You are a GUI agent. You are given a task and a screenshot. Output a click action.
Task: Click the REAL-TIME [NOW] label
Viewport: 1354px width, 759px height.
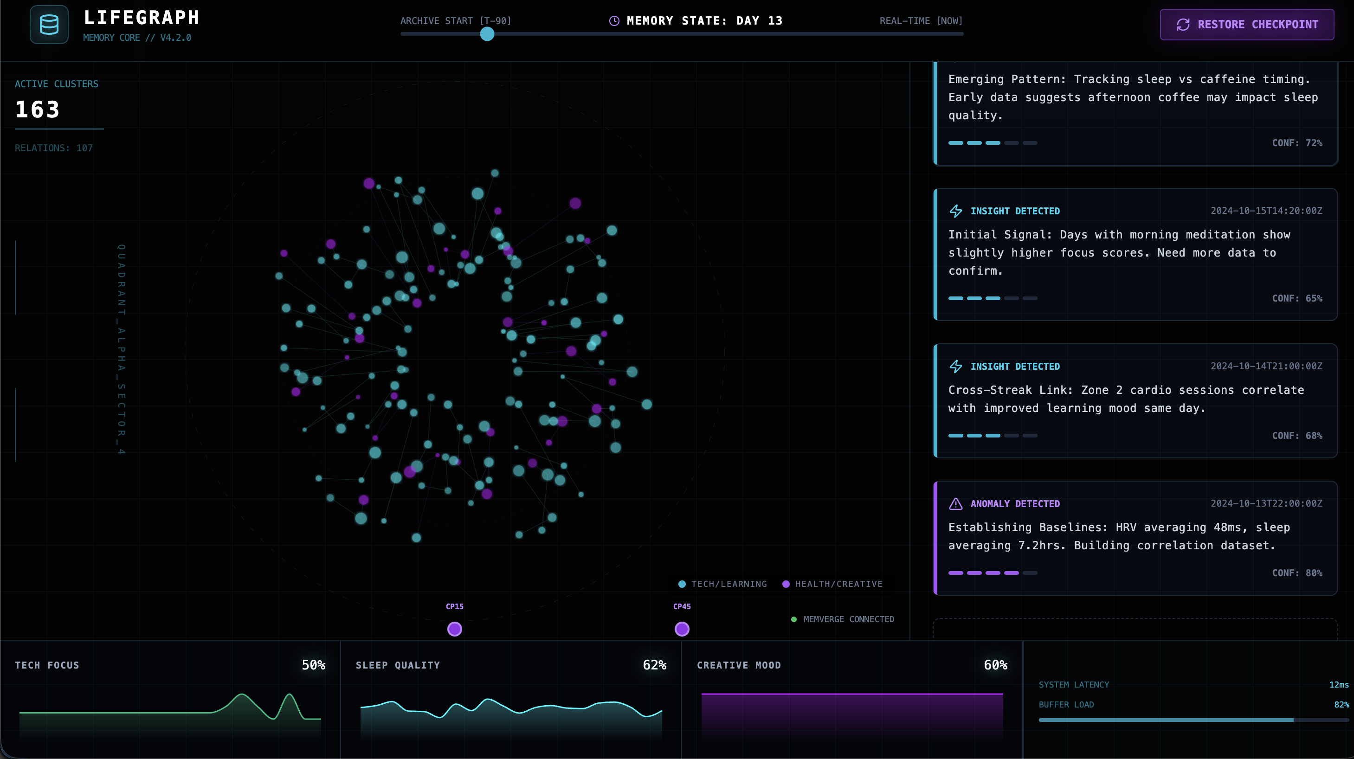[921, 21]
